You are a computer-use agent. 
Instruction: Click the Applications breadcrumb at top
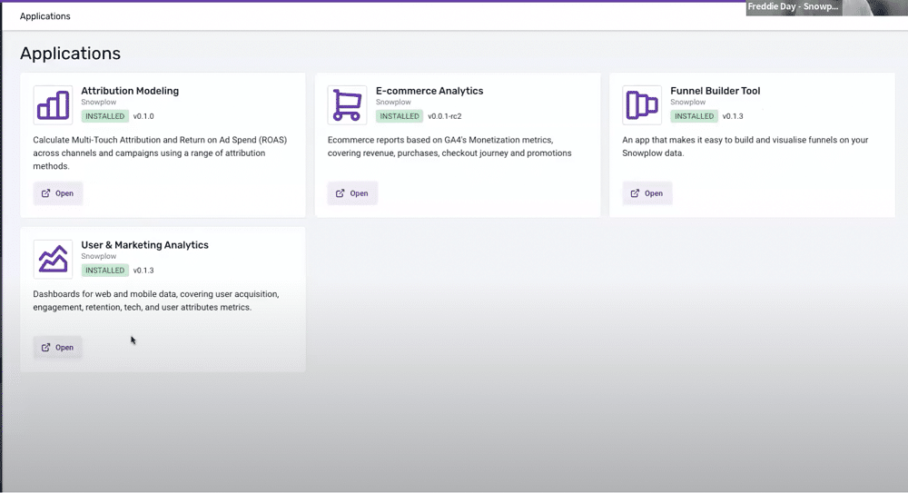point(45,16)
